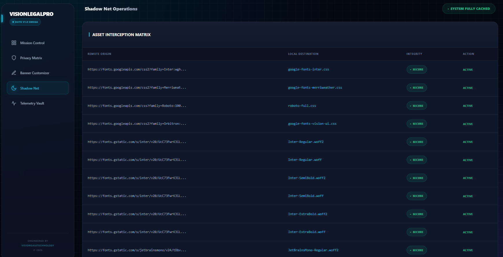Click Secure badge for Inter-Regular.woff2

(x=417, y=142)
